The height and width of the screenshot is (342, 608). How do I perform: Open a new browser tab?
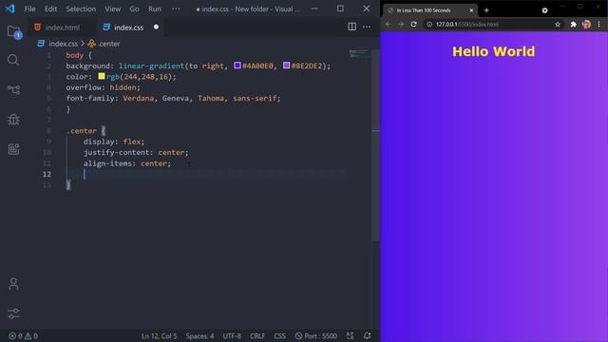pos(486,10)
